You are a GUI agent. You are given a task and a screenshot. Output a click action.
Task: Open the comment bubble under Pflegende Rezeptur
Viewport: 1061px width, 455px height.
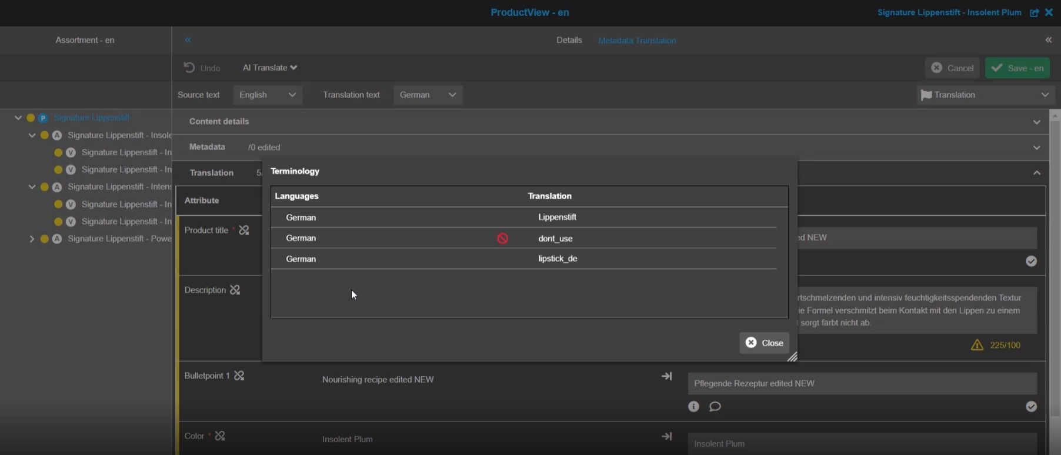(x=715, y=406)
